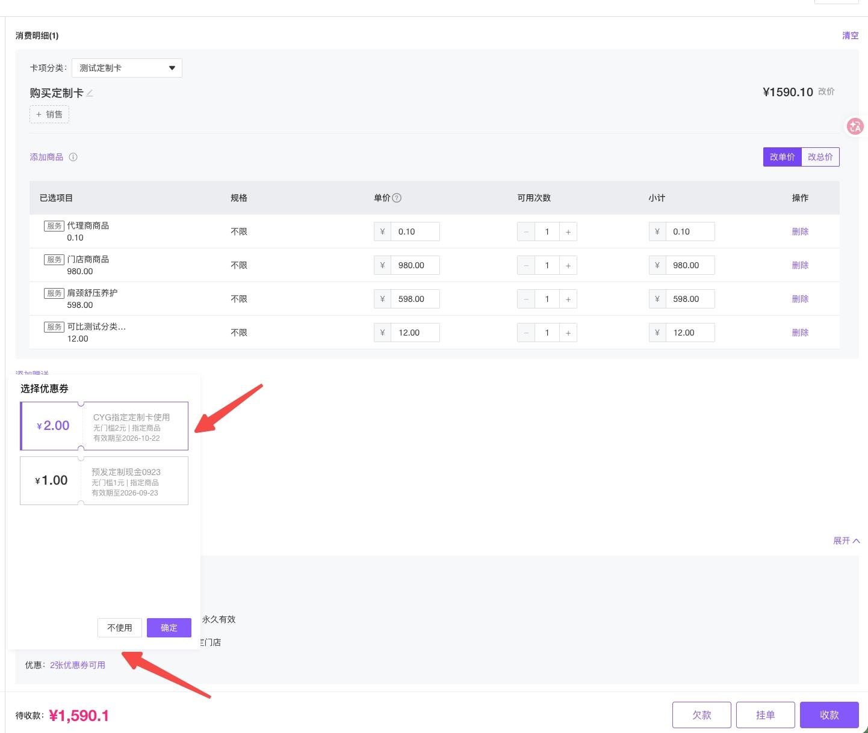Click the pink translate floating icon
This screenshot has width=868, height=733.
coord(855,126)
